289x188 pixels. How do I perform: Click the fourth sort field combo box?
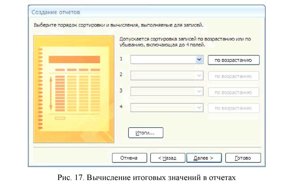[167, 107]
